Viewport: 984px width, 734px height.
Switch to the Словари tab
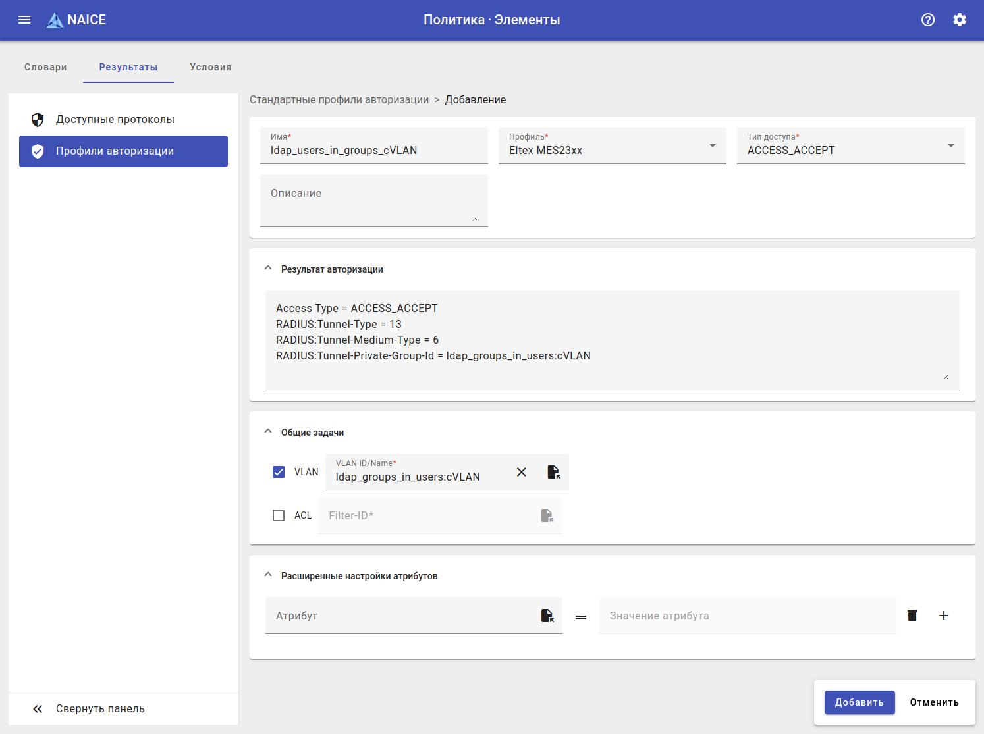(45, 67)
